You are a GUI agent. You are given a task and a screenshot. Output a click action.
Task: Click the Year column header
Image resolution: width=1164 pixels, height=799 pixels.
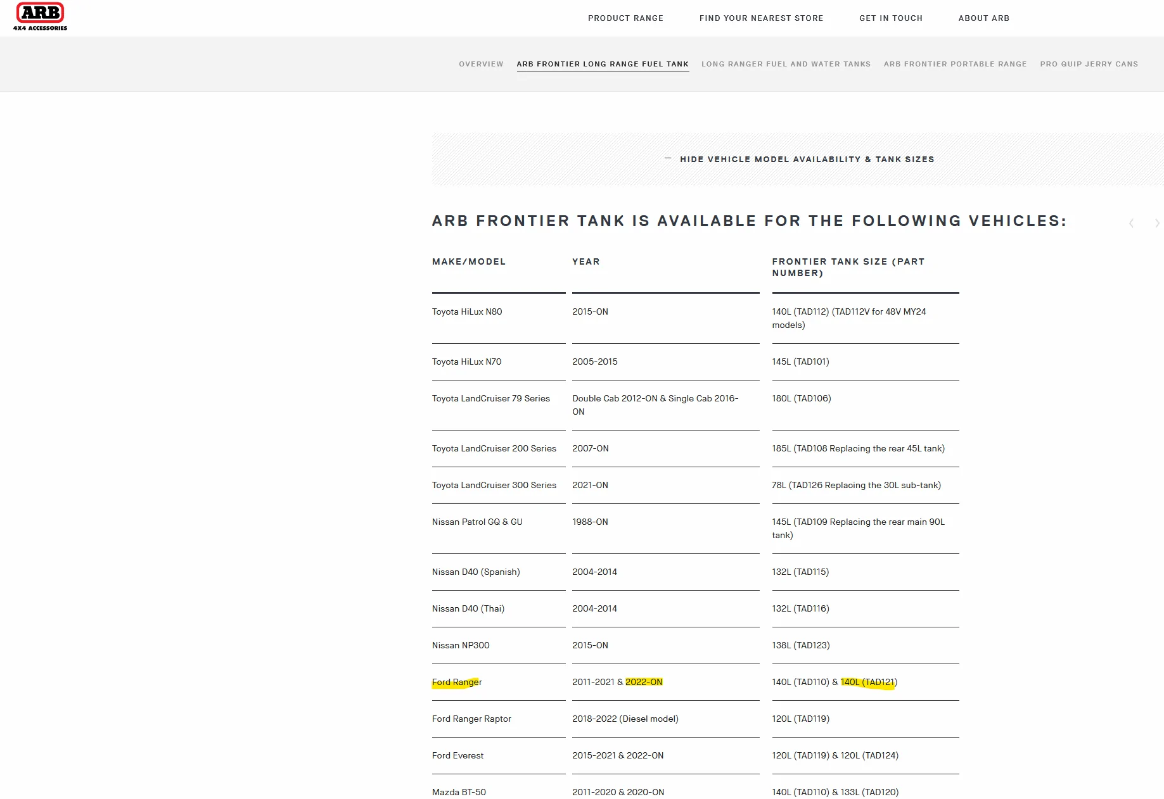[585, 261]
